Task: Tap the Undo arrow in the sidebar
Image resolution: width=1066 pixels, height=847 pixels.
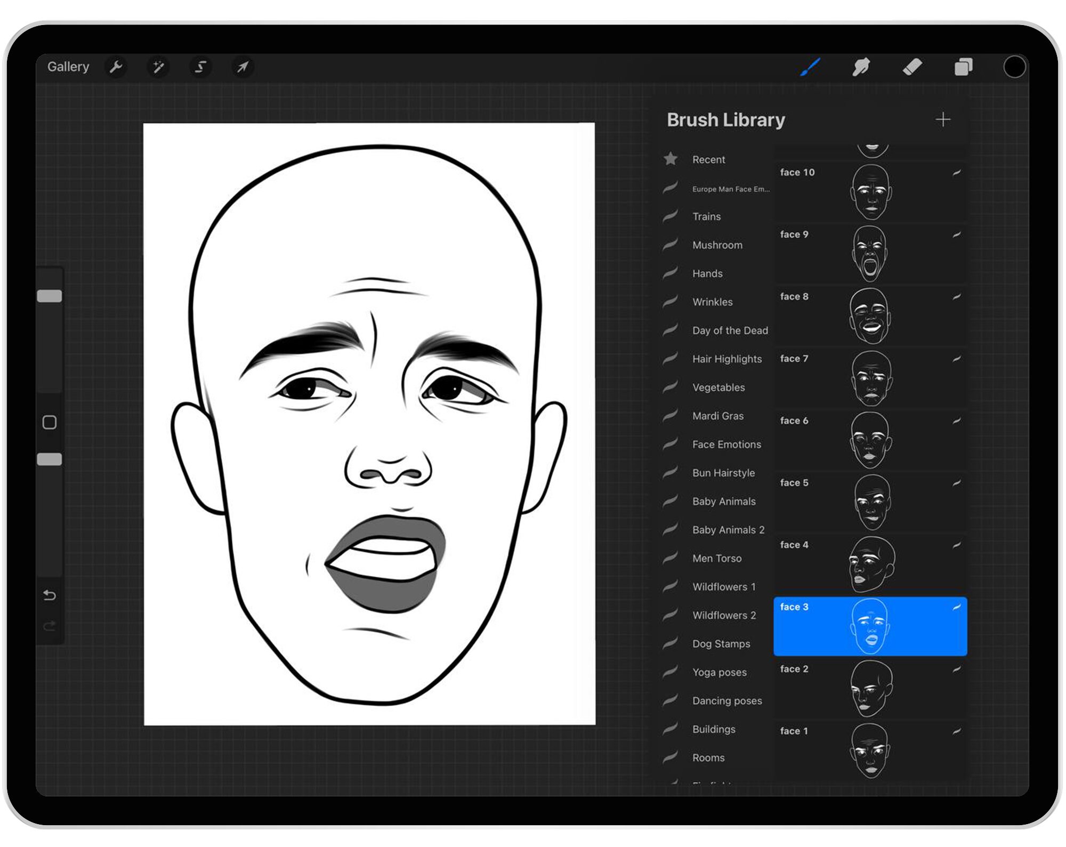Action: coord(50,595)
